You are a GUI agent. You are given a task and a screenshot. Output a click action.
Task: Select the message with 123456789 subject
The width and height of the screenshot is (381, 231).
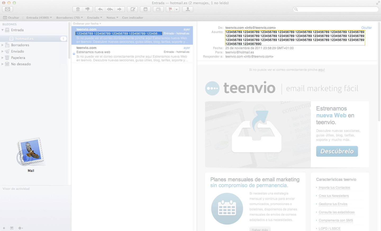point(132,35)
